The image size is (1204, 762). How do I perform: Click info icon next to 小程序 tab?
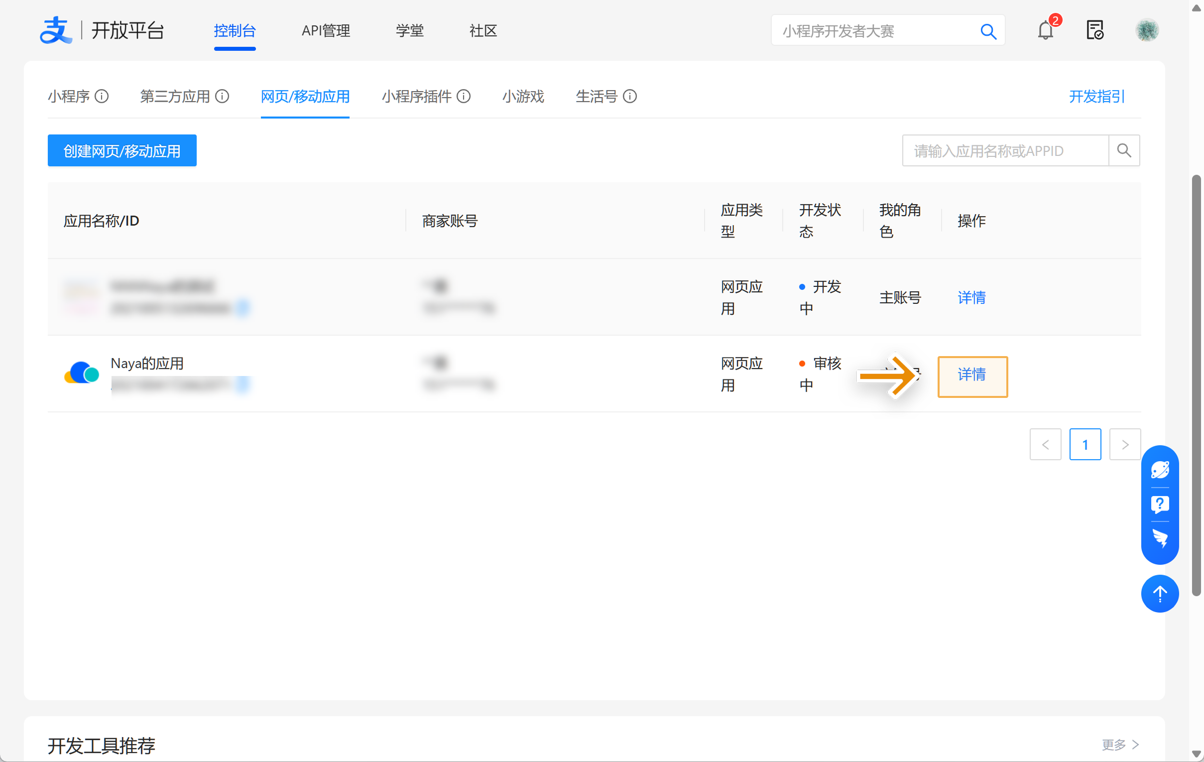point(102,96)
